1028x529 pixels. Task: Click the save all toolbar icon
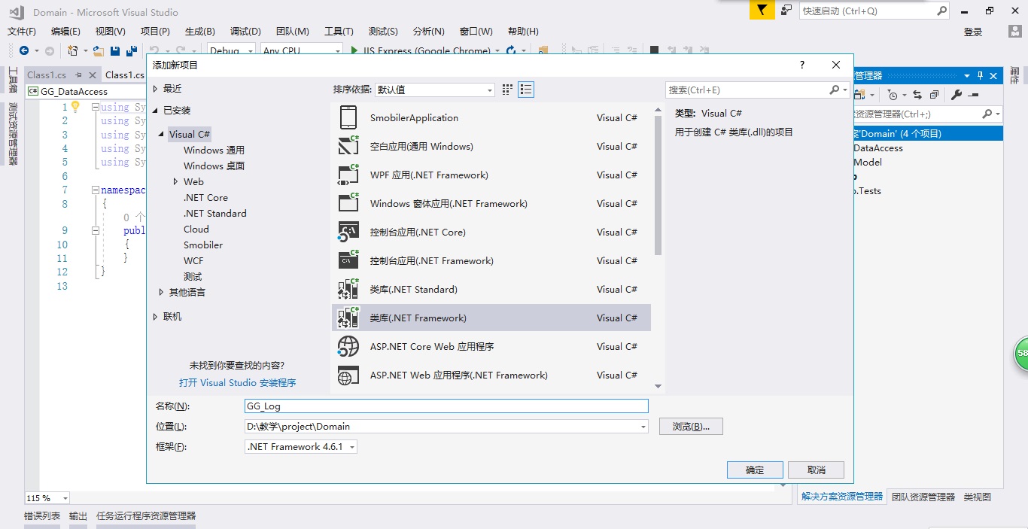[x=132, y=50]
